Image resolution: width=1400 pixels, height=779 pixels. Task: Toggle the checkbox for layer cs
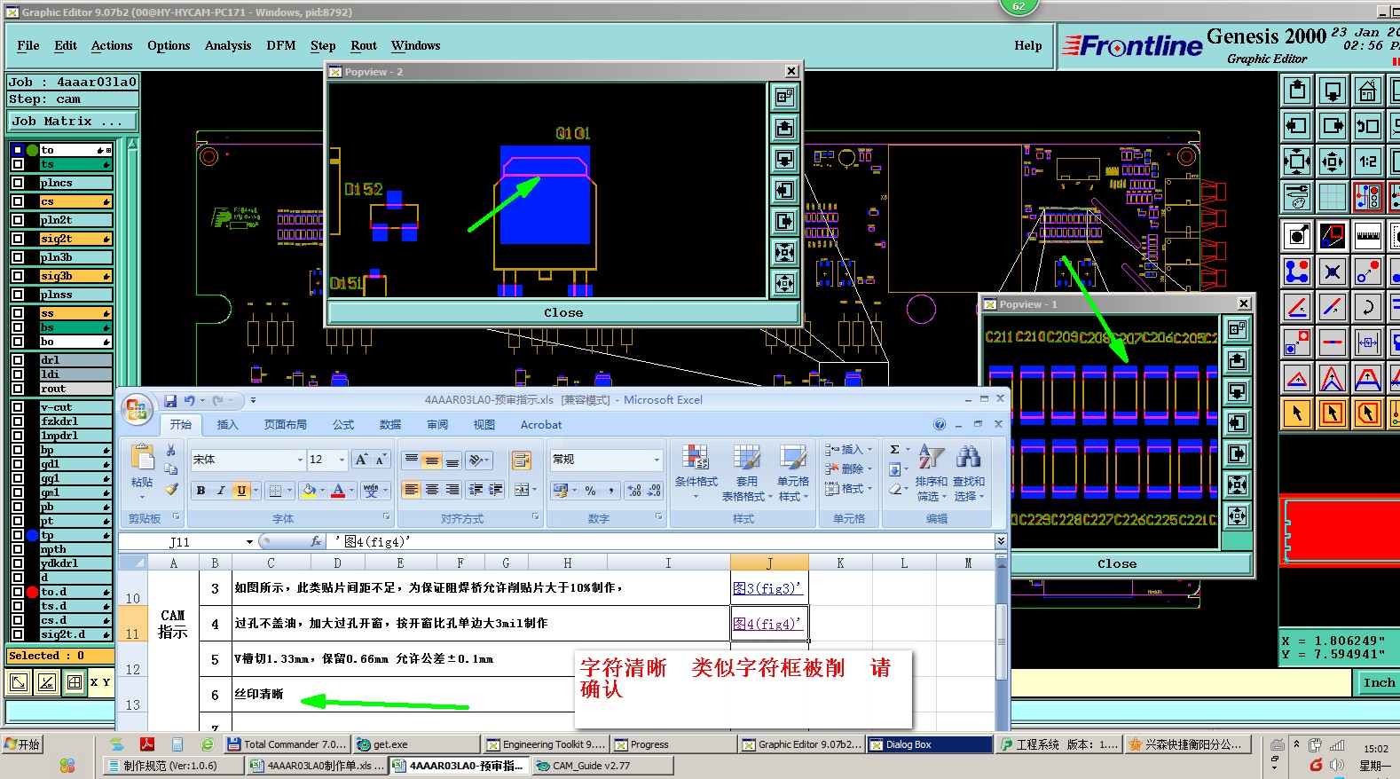pyautogui.click(x=18, y=201)
